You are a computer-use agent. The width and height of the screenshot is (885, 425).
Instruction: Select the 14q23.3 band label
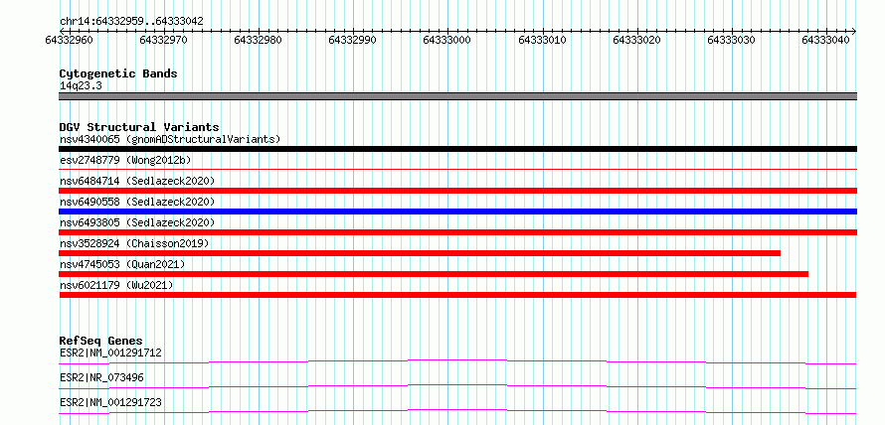tap(81, 86)
